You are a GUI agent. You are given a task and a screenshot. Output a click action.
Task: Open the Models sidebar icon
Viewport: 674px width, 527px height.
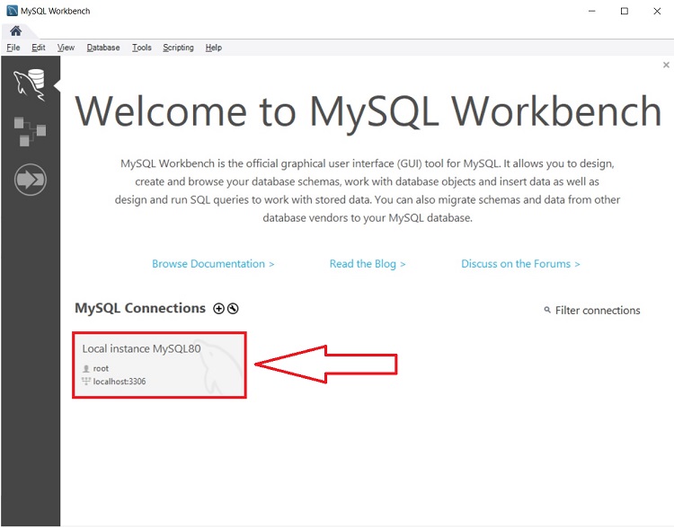coord(30,131)
